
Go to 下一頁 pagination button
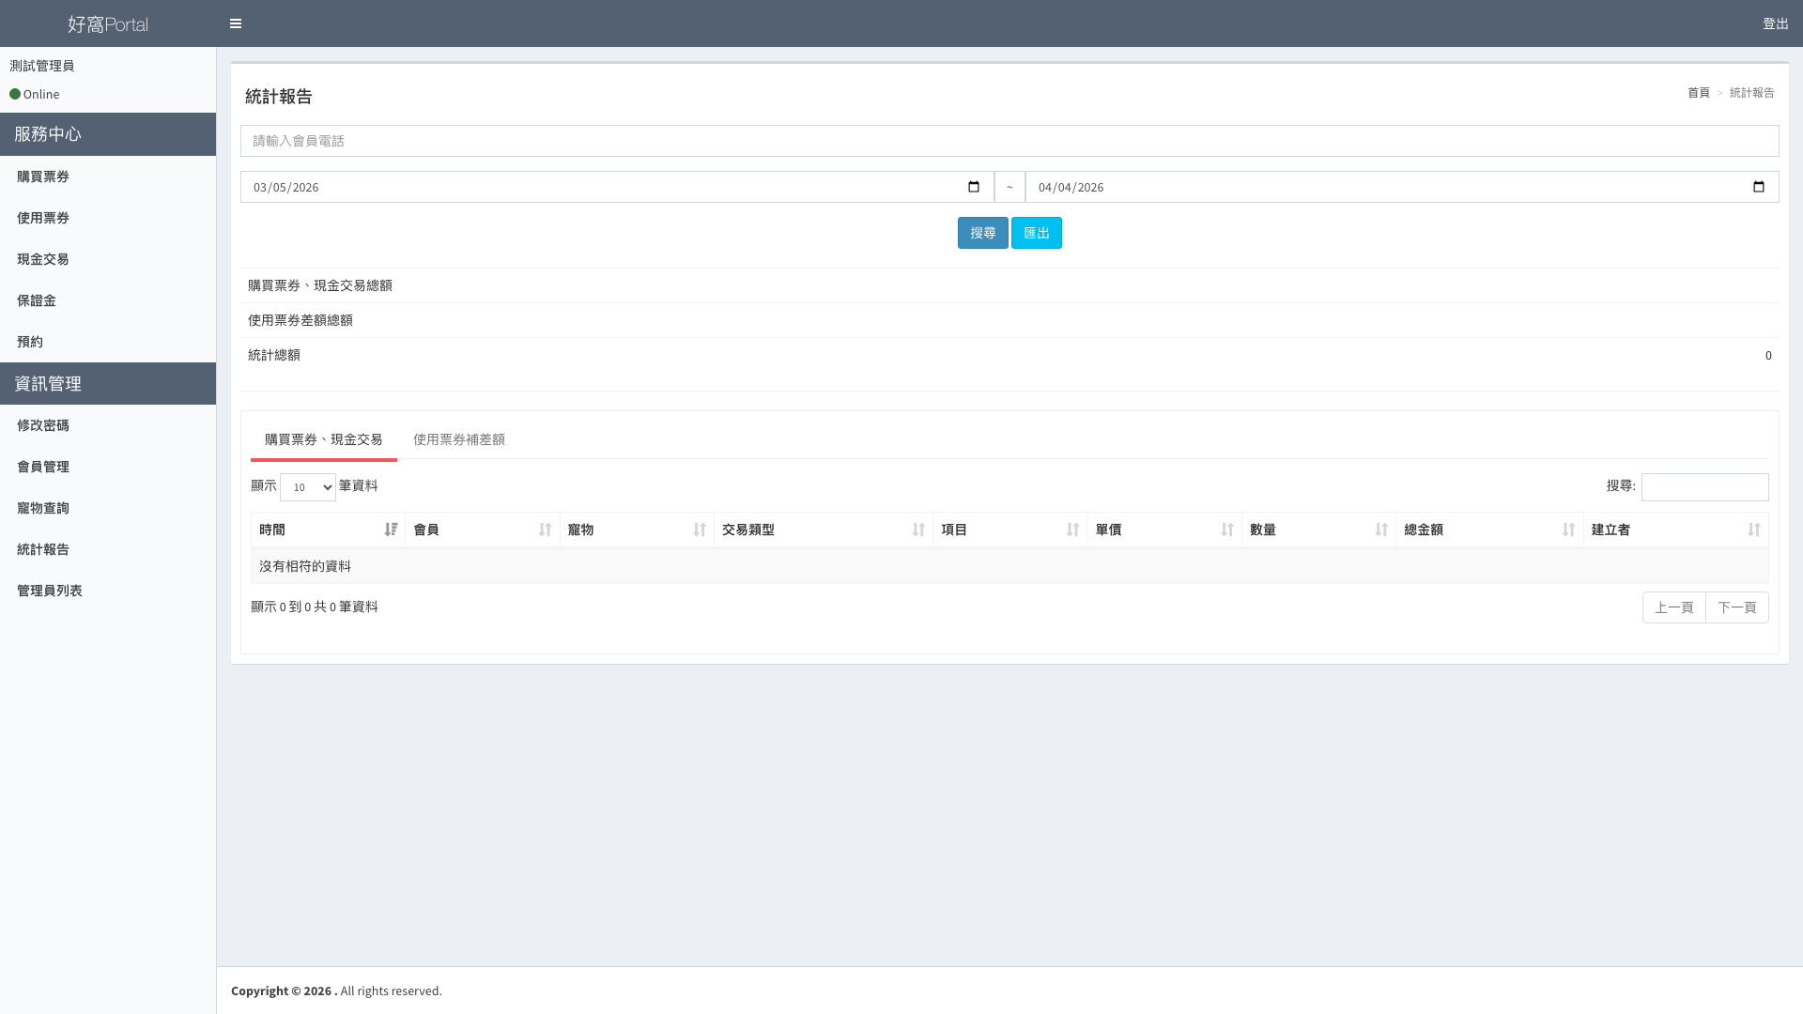(1736, 607)
